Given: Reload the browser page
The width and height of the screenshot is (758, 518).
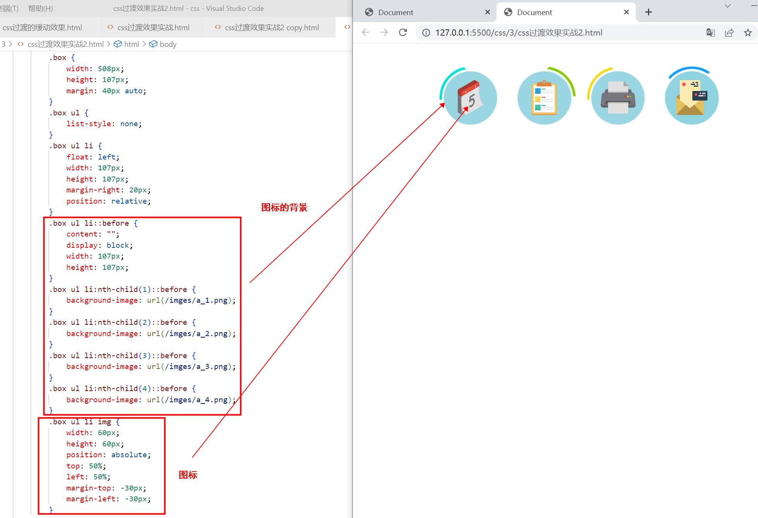Looking at the screenshot, I should [403, 33].
